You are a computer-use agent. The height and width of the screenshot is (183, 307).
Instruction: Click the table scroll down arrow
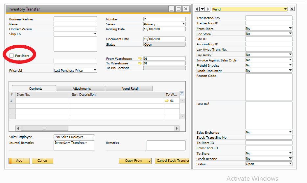182,116
